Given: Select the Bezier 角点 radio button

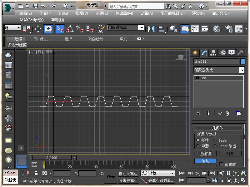Looking at the screenshot, I should coord(215,146).
